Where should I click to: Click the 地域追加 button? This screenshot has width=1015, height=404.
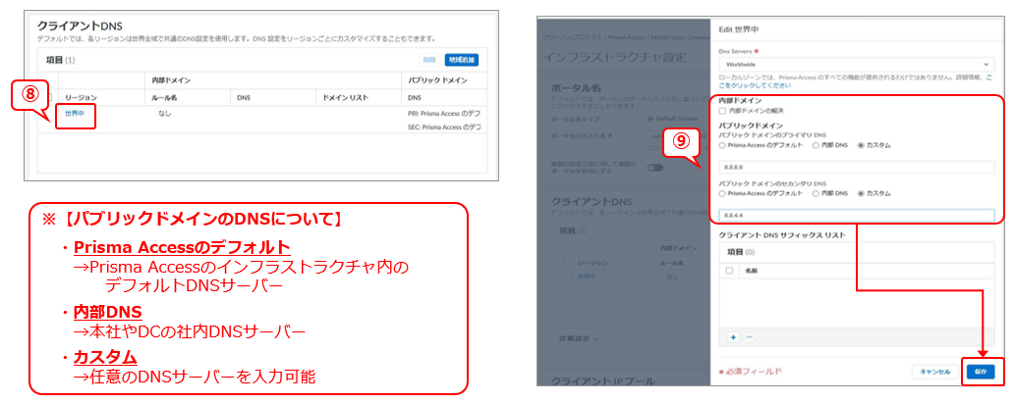click(x=462, y=60)
